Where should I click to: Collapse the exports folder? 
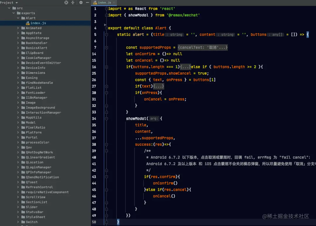[x=13, y=13]
